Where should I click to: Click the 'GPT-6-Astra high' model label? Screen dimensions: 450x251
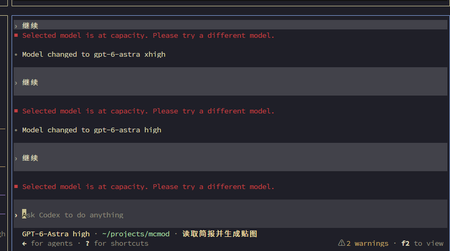pyautogui.click(x=56, y=234)
